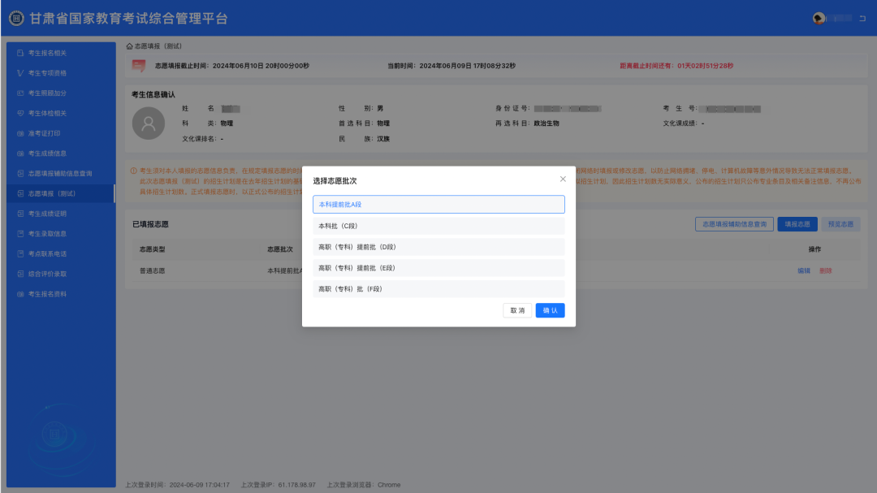The image size is (877, 493).
Task: Open 考生报名相关 menu item
Action: 61,53
